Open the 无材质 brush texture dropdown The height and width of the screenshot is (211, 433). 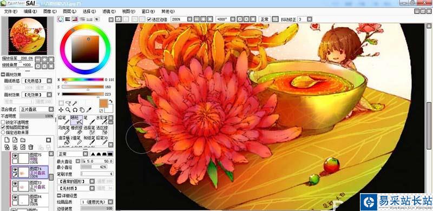point(92,188)
